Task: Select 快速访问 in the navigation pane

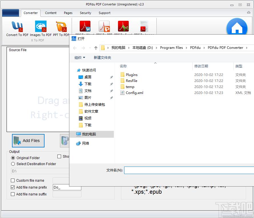Action: [x=89, y=70]
